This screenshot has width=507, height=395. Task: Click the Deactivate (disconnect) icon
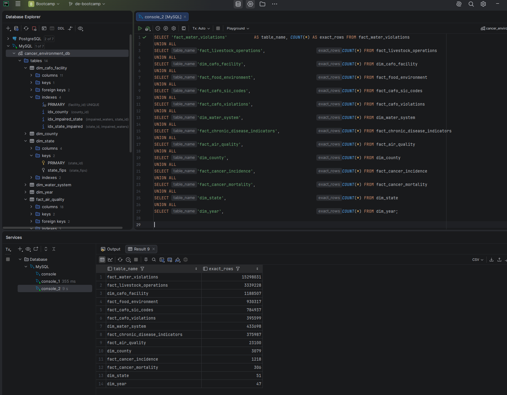point(34,28)
